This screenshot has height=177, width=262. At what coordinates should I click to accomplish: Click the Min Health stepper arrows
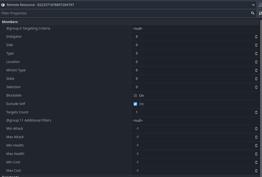coord(256,145)
